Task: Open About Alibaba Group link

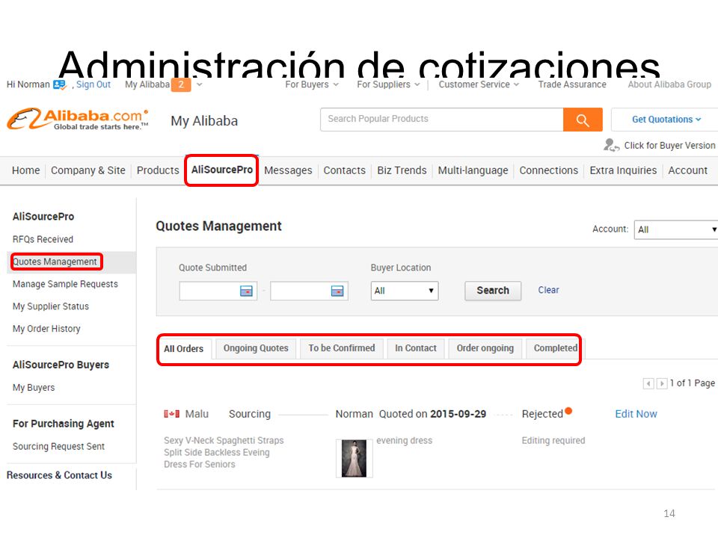Action: pyautogui.click(x=669, y=84)
